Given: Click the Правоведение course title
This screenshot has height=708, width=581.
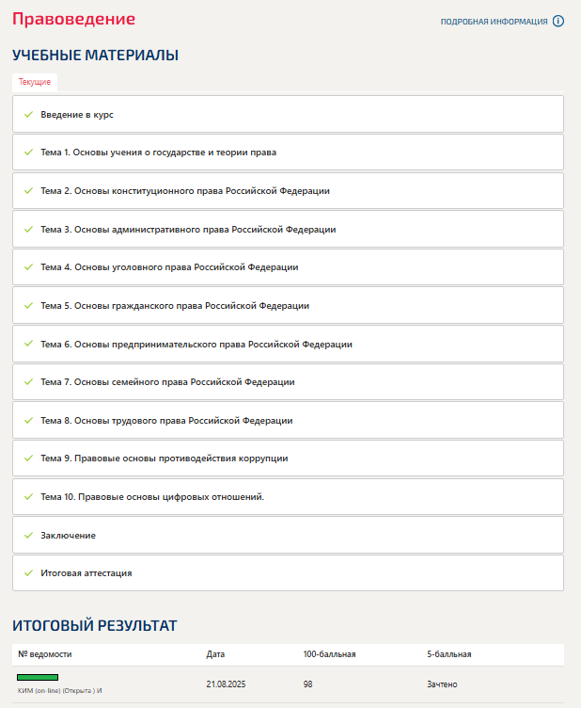Looking at the screenshot, I should (x=73, y=19).
